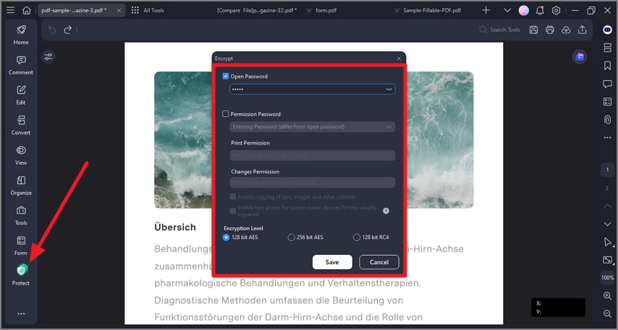Zoom out of the page

[x=607, y=313]
